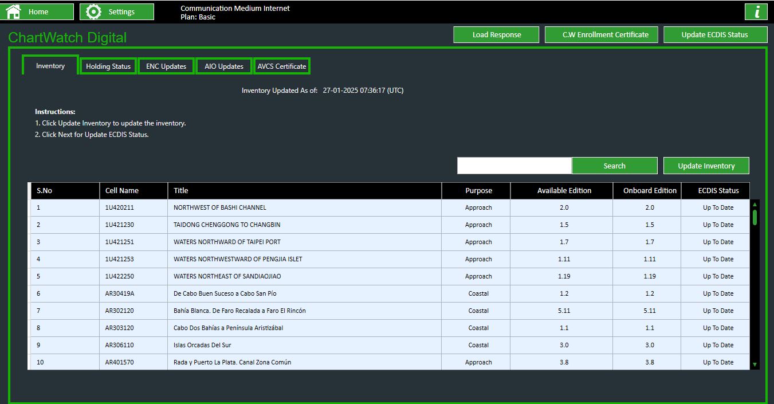View the AVCS Certificate tab
Image resolution: width=774 pixels, height=404 pixels.
click(282, 65)
